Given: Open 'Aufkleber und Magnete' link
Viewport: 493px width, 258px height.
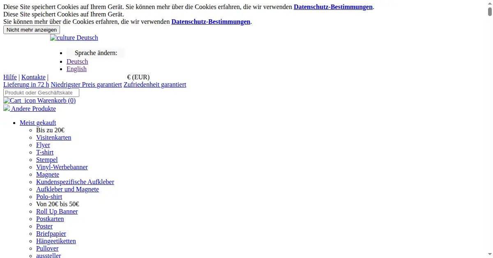Looking at the screenshot, I should click(x=67, y=189).
